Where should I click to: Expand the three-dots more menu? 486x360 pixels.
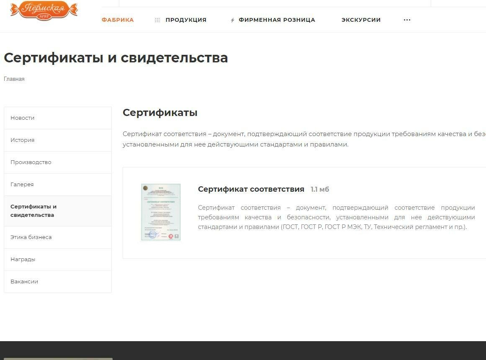(x=407, y=20)
